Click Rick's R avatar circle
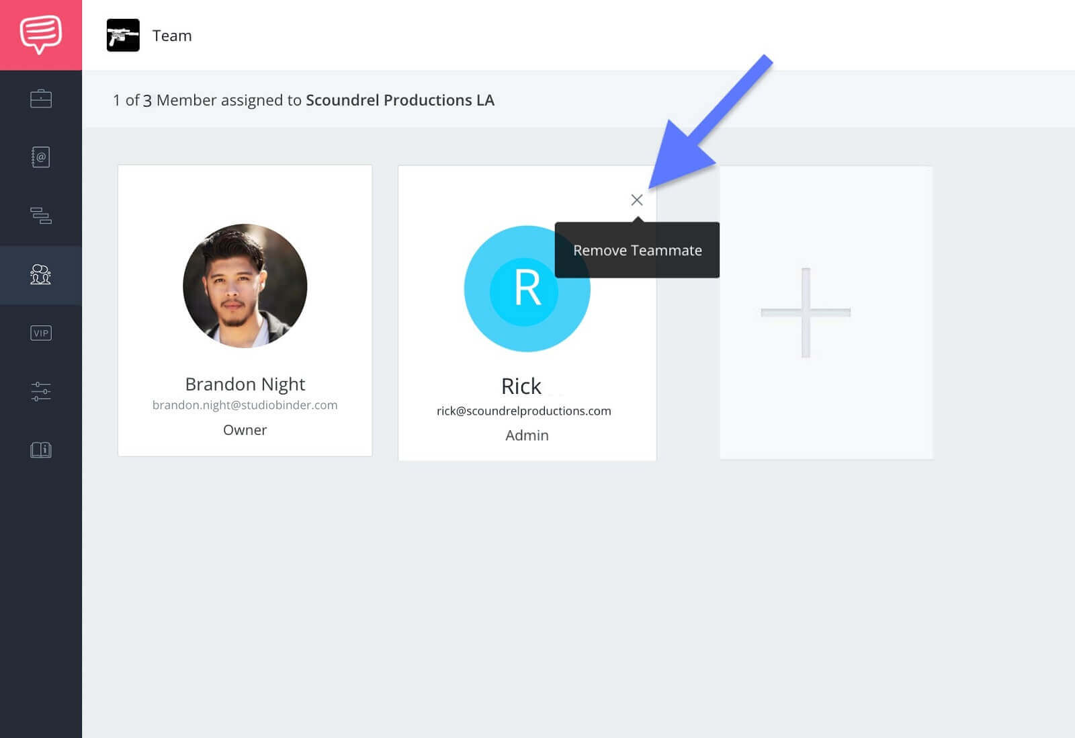The width and height of the screenshot is (1075, 738). coord(527,289)
